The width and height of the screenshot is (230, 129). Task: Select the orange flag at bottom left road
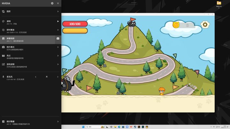pyautogui.click(x=89, y=88)
